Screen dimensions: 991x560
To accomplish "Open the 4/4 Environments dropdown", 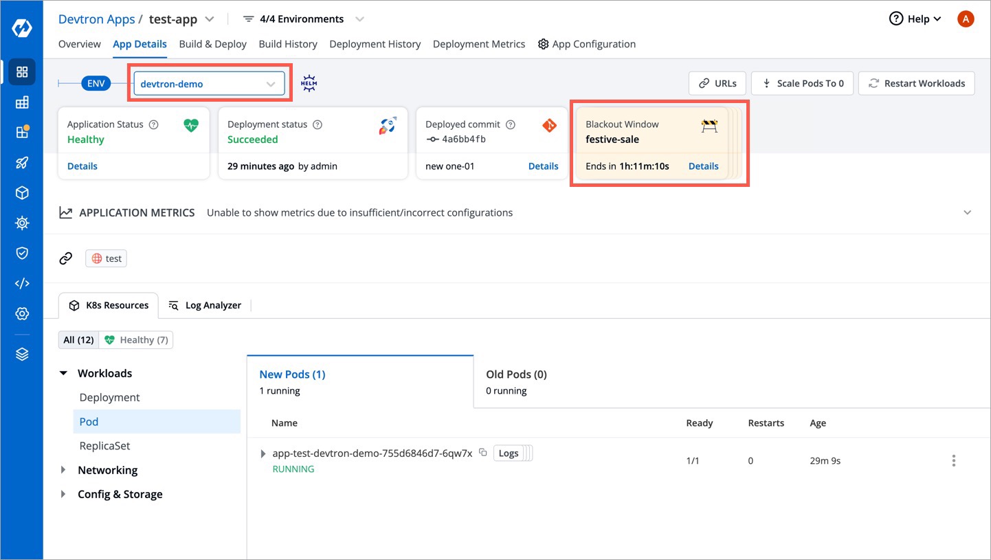I will point(302,19).
